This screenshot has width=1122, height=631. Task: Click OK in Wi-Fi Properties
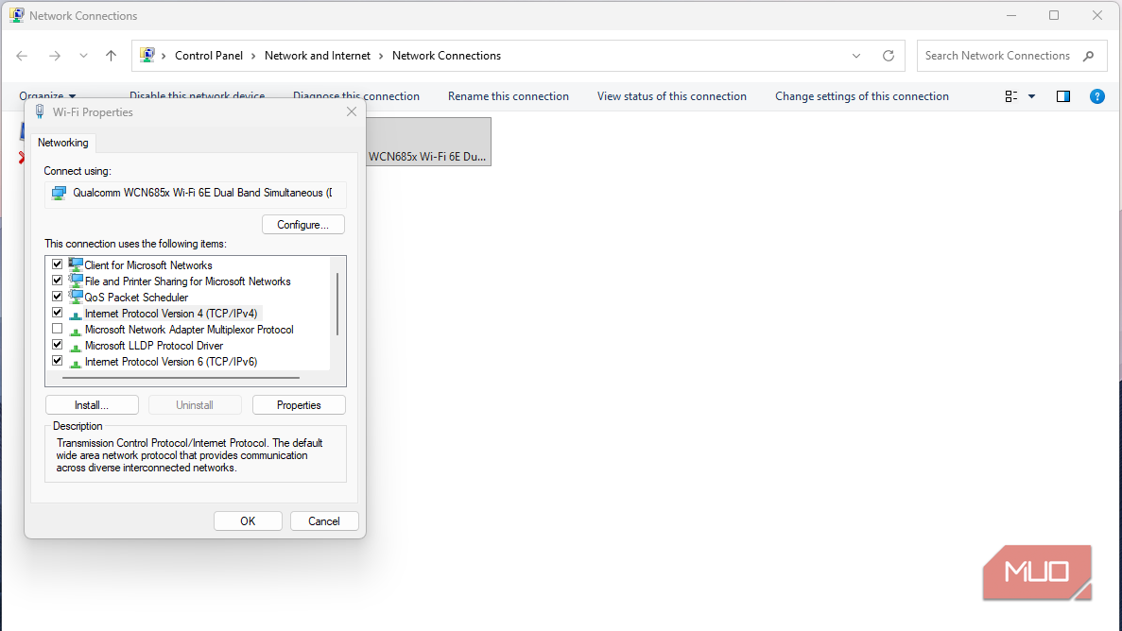click(x=248, y=520)
